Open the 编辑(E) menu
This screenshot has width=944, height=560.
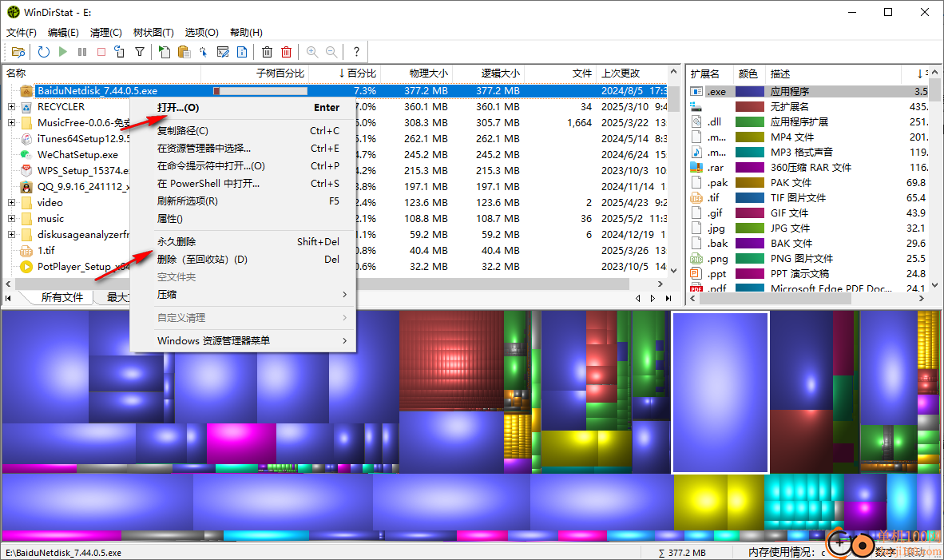[63, 33]
